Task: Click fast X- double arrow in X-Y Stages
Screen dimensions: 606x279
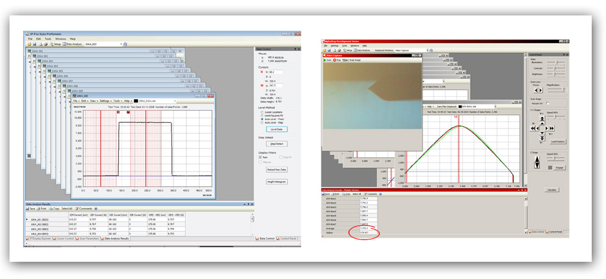Action: pos(533,128)
